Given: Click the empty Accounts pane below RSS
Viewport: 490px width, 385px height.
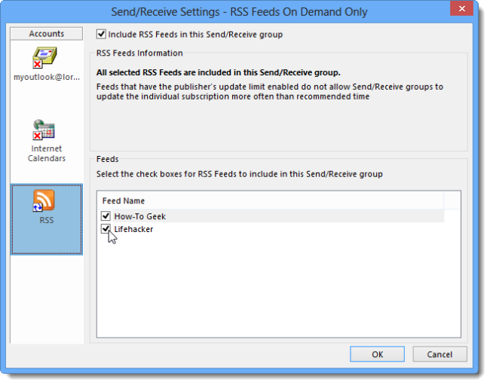Looking at the screenshot, I should 47,299.
